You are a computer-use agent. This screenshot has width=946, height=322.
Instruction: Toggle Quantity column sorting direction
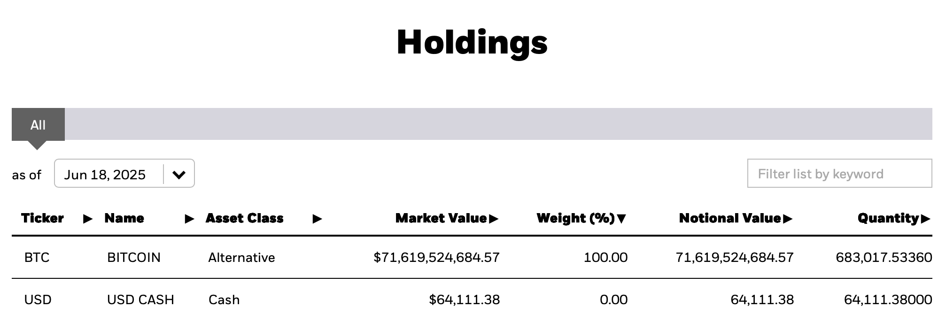(926, 218)
